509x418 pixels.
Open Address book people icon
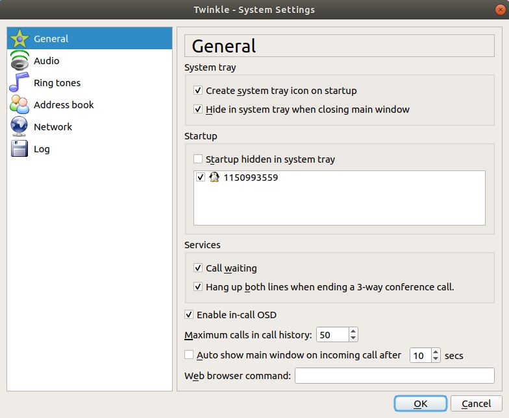pos(19,105)
